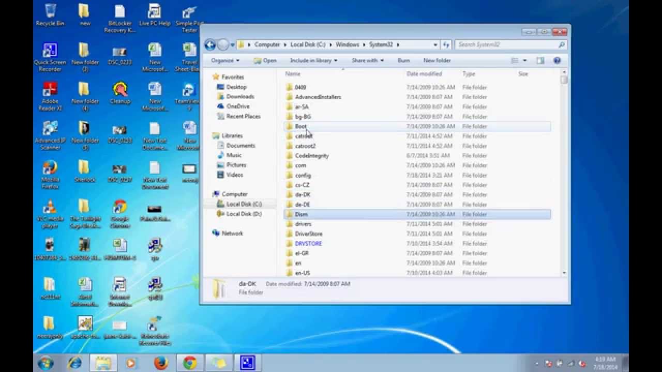Select the DSC_0233 image on desktop
The height and width of the screenshot is (372, 662).
(x=120, y=57)
